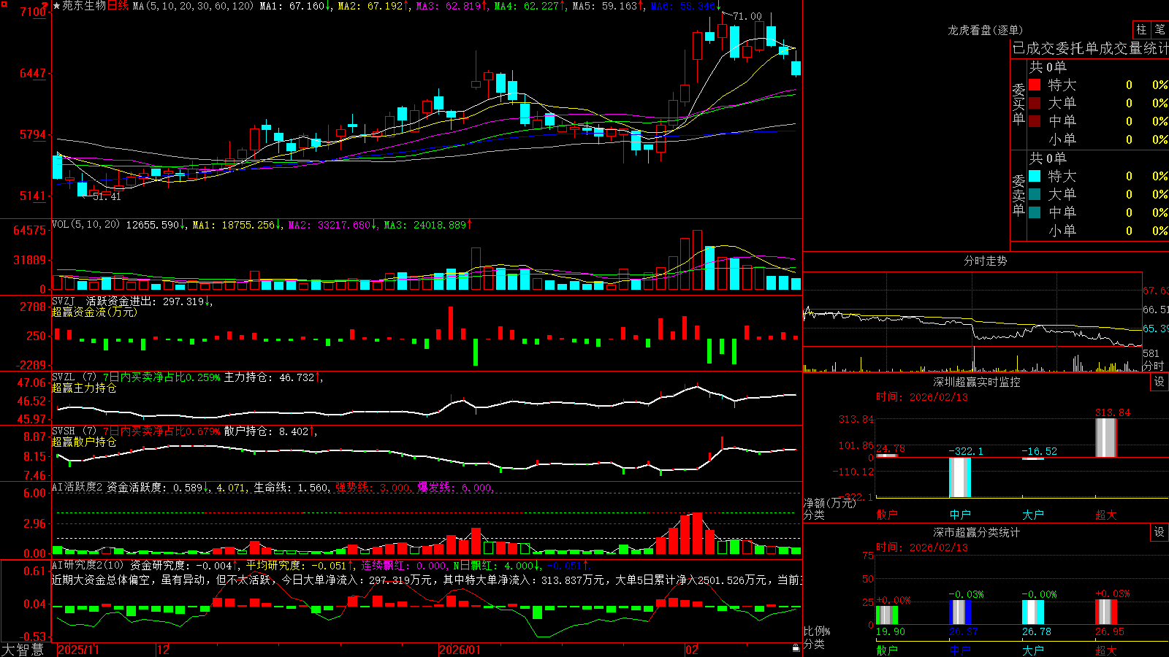Click the 委买单 vertical label
The height and width of the screenshot is (657, 1169).
pos(1018,104)
